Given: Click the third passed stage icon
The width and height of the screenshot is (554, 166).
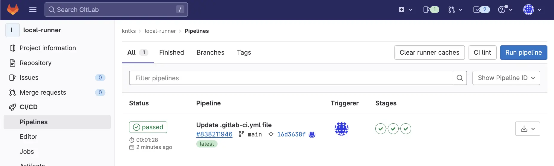Looking at the screenshot, I should coord(406,129).
